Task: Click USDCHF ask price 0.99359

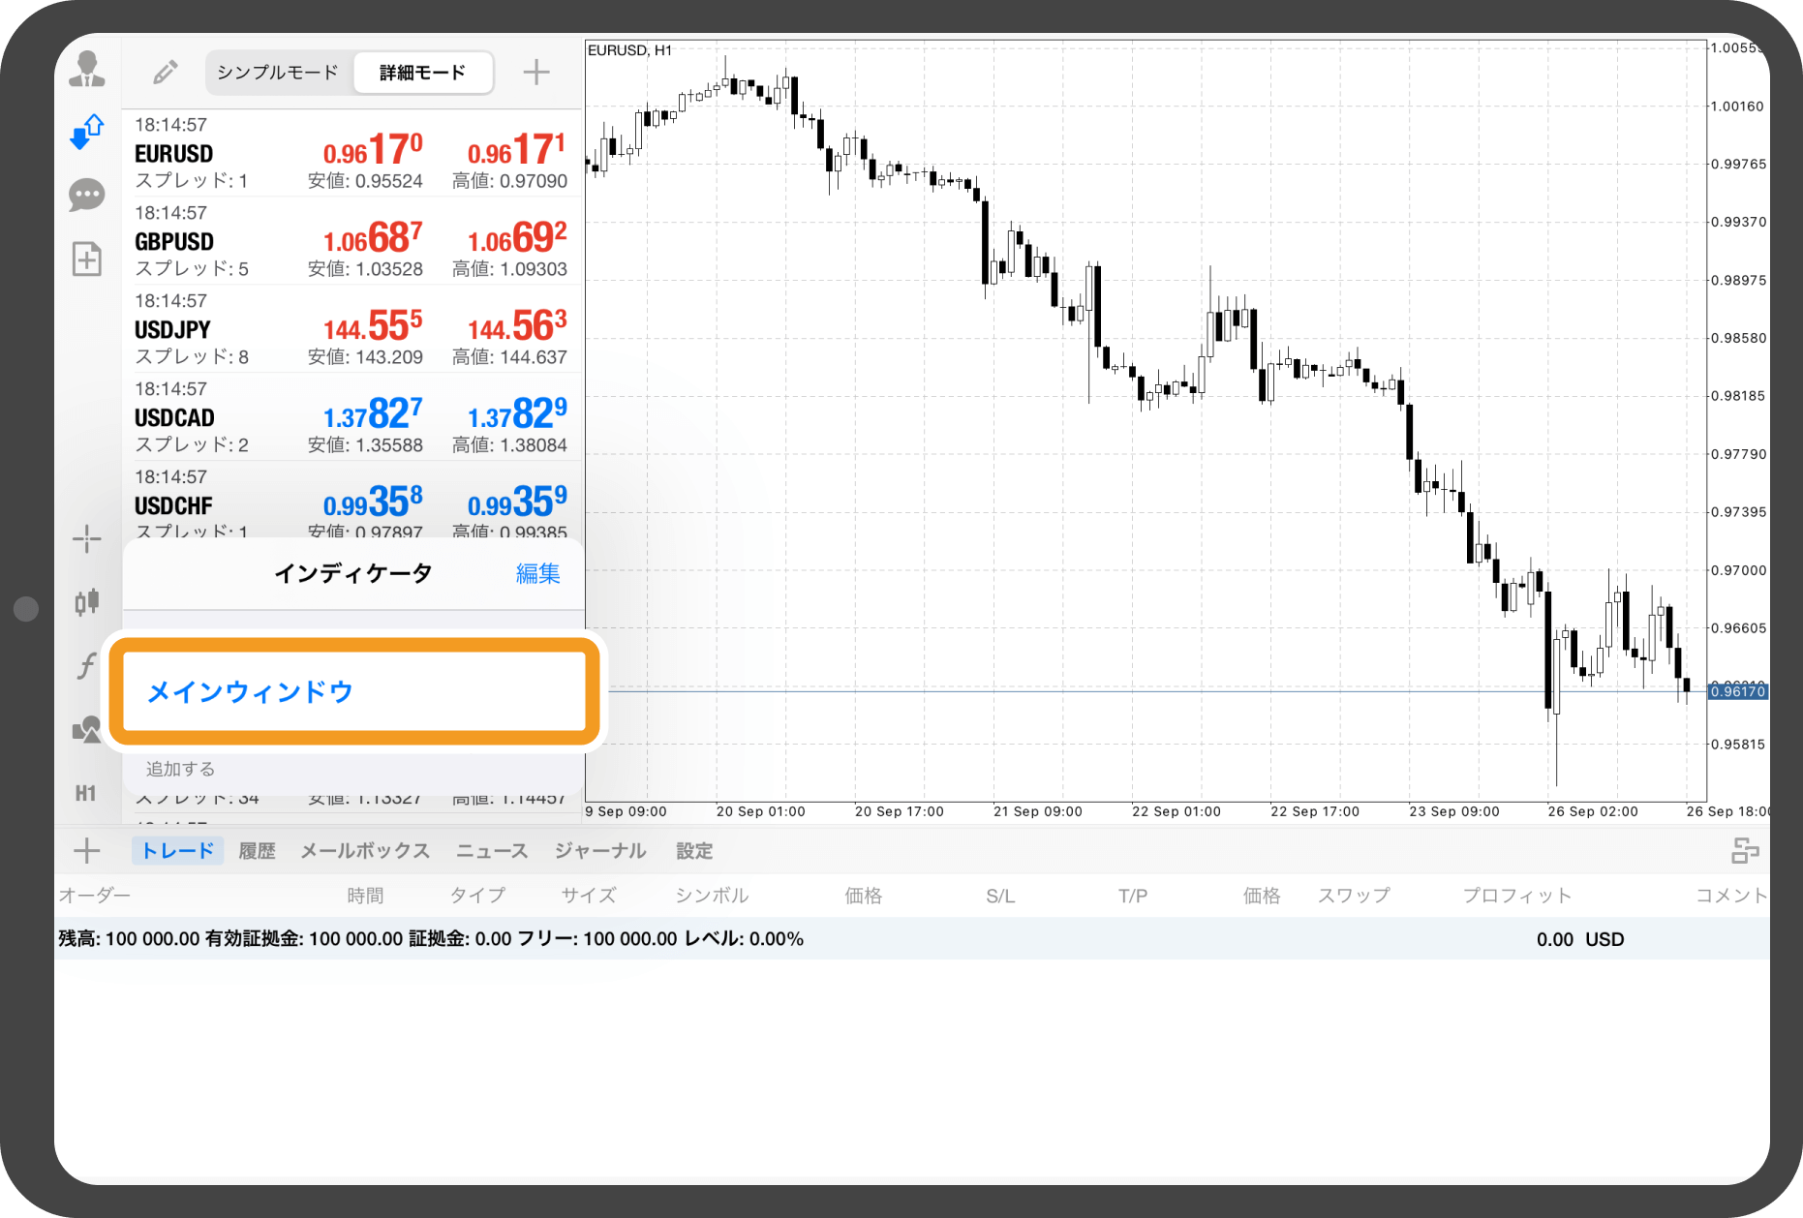Action: coord(517,502)
